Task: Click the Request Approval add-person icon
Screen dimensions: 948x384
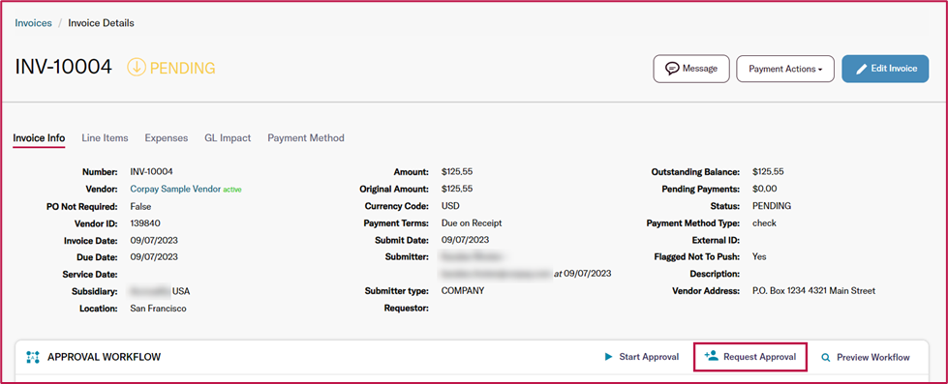Action: pos(712,356)
